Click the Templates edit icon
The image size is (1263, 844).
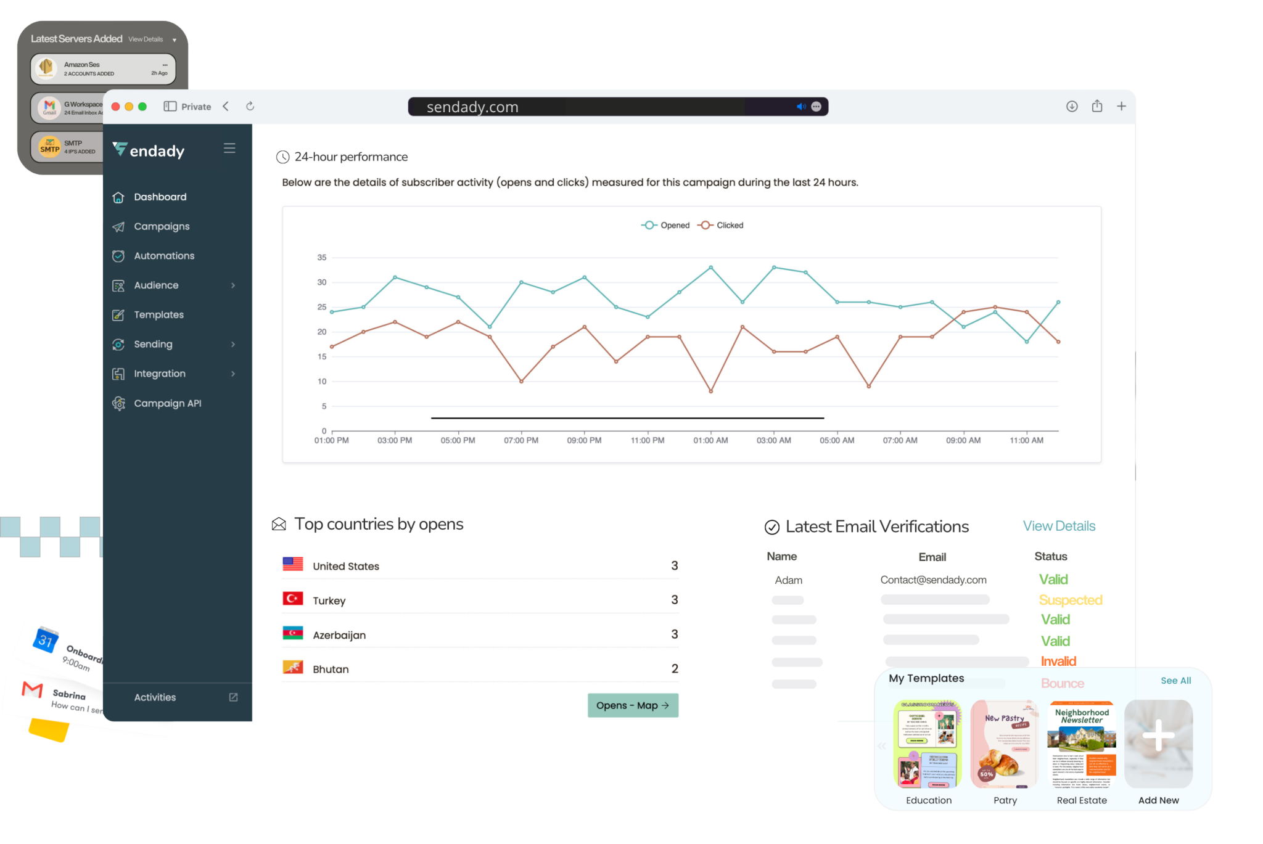coord(118,315)
